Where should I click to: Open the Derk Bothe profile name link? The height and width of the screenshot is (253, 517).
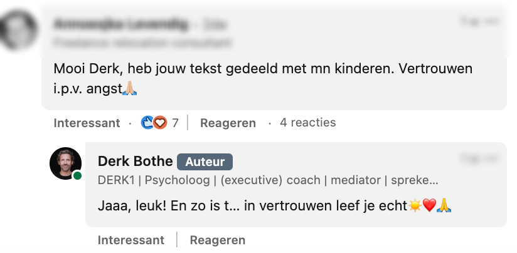(135, 162)
